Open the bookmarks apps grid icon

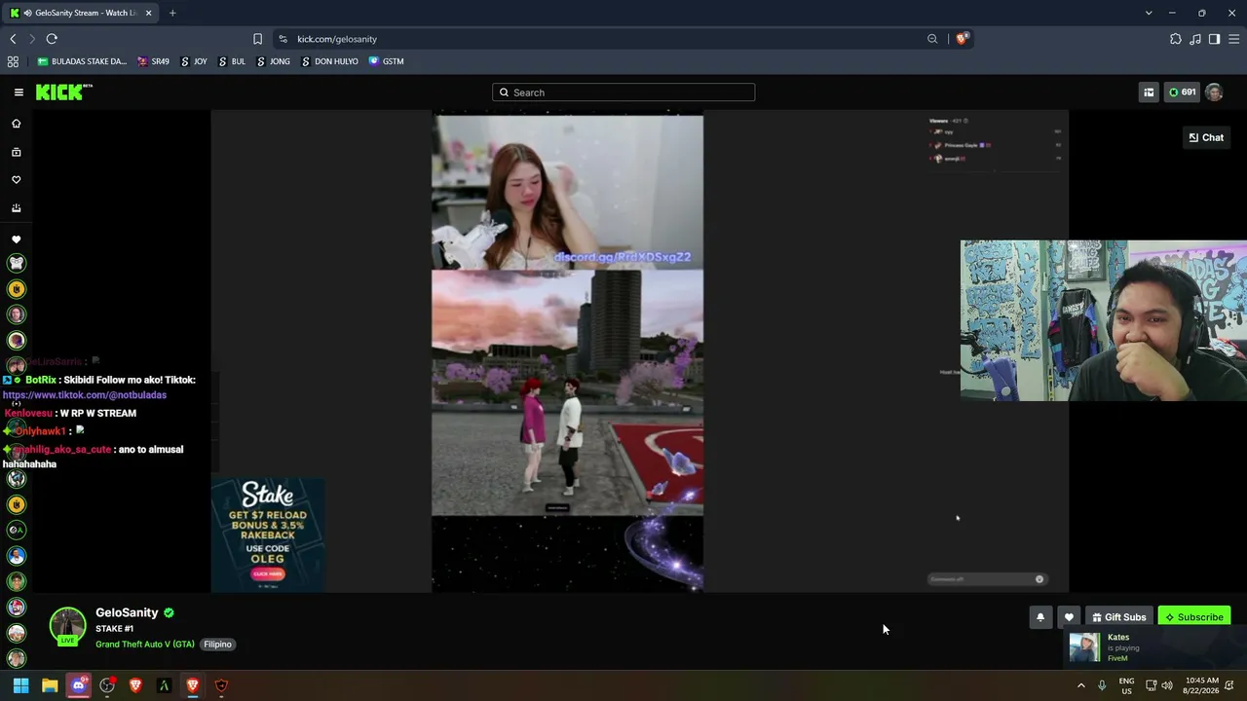[13, 61]
